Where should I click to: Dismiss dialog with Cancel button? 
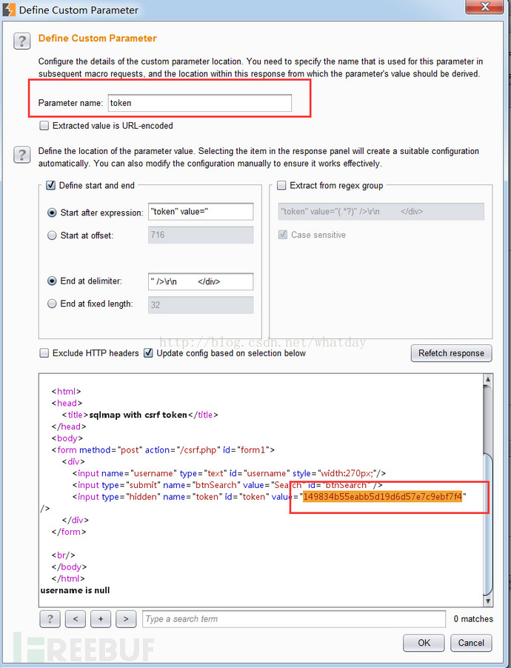pos(471,643)
